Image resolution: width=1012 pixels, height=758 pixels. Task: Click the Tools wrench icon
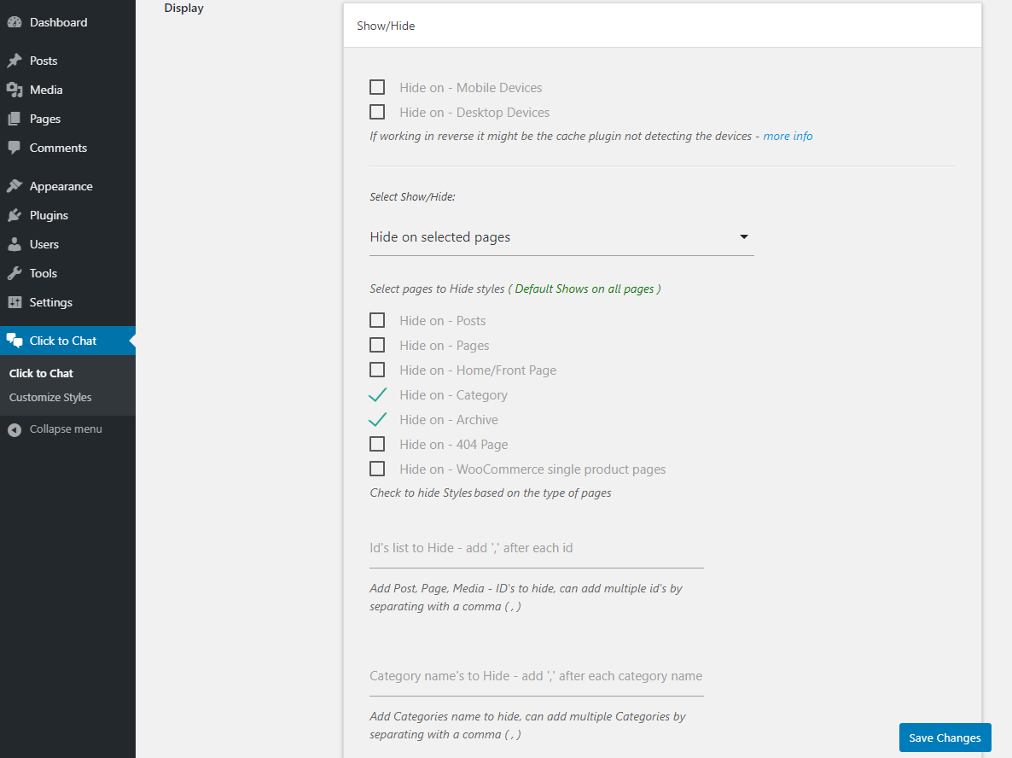click(15, 273)
